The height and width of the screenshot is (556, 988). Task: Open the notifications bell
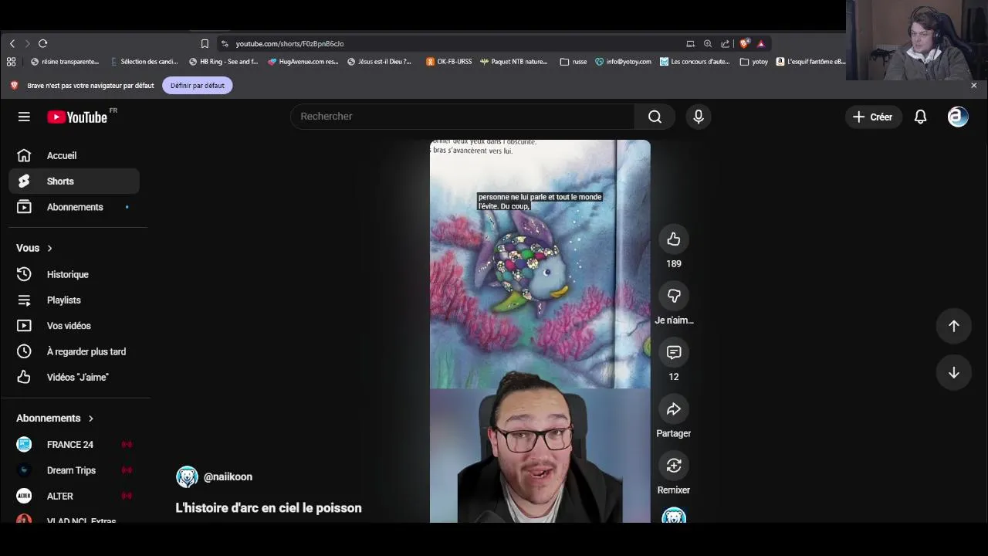click(920, 117)
